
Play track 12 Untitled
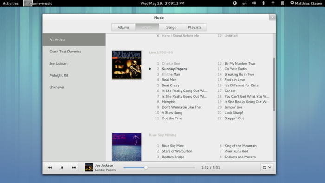click(231, 36)
